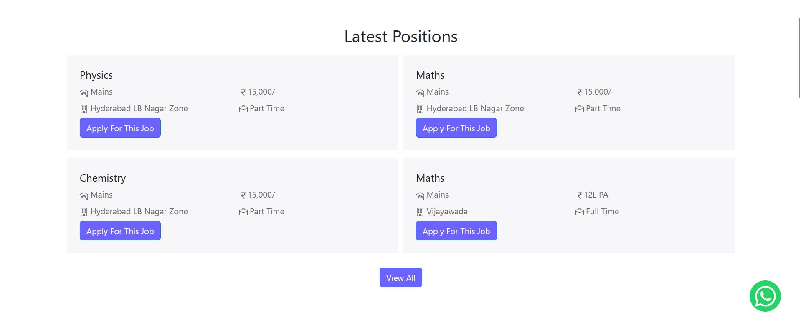Apply for the Chemistry job

click(x=120, y=231)
